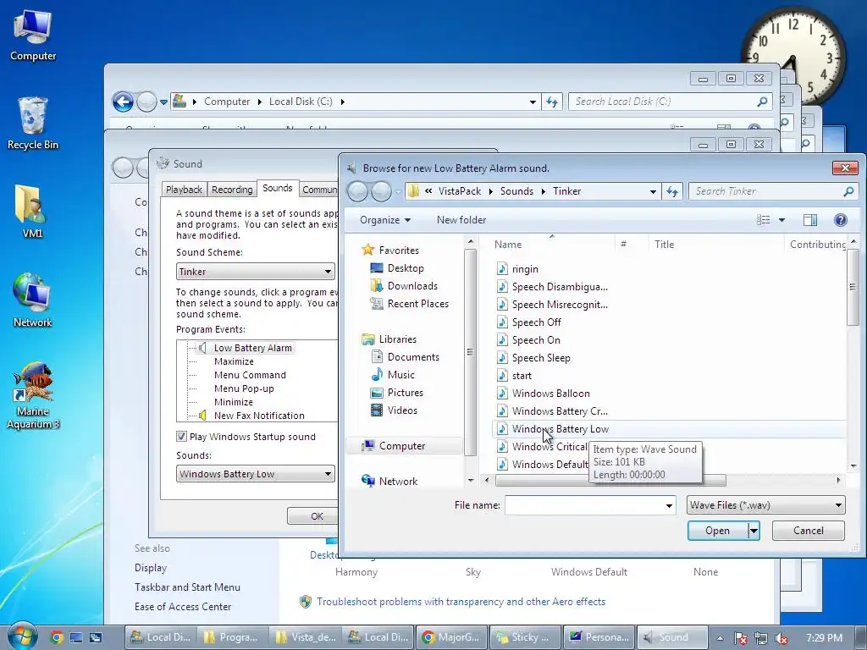
Task: Click the file list vertical scrollbar thumb
Action: (x=853, y=288)
